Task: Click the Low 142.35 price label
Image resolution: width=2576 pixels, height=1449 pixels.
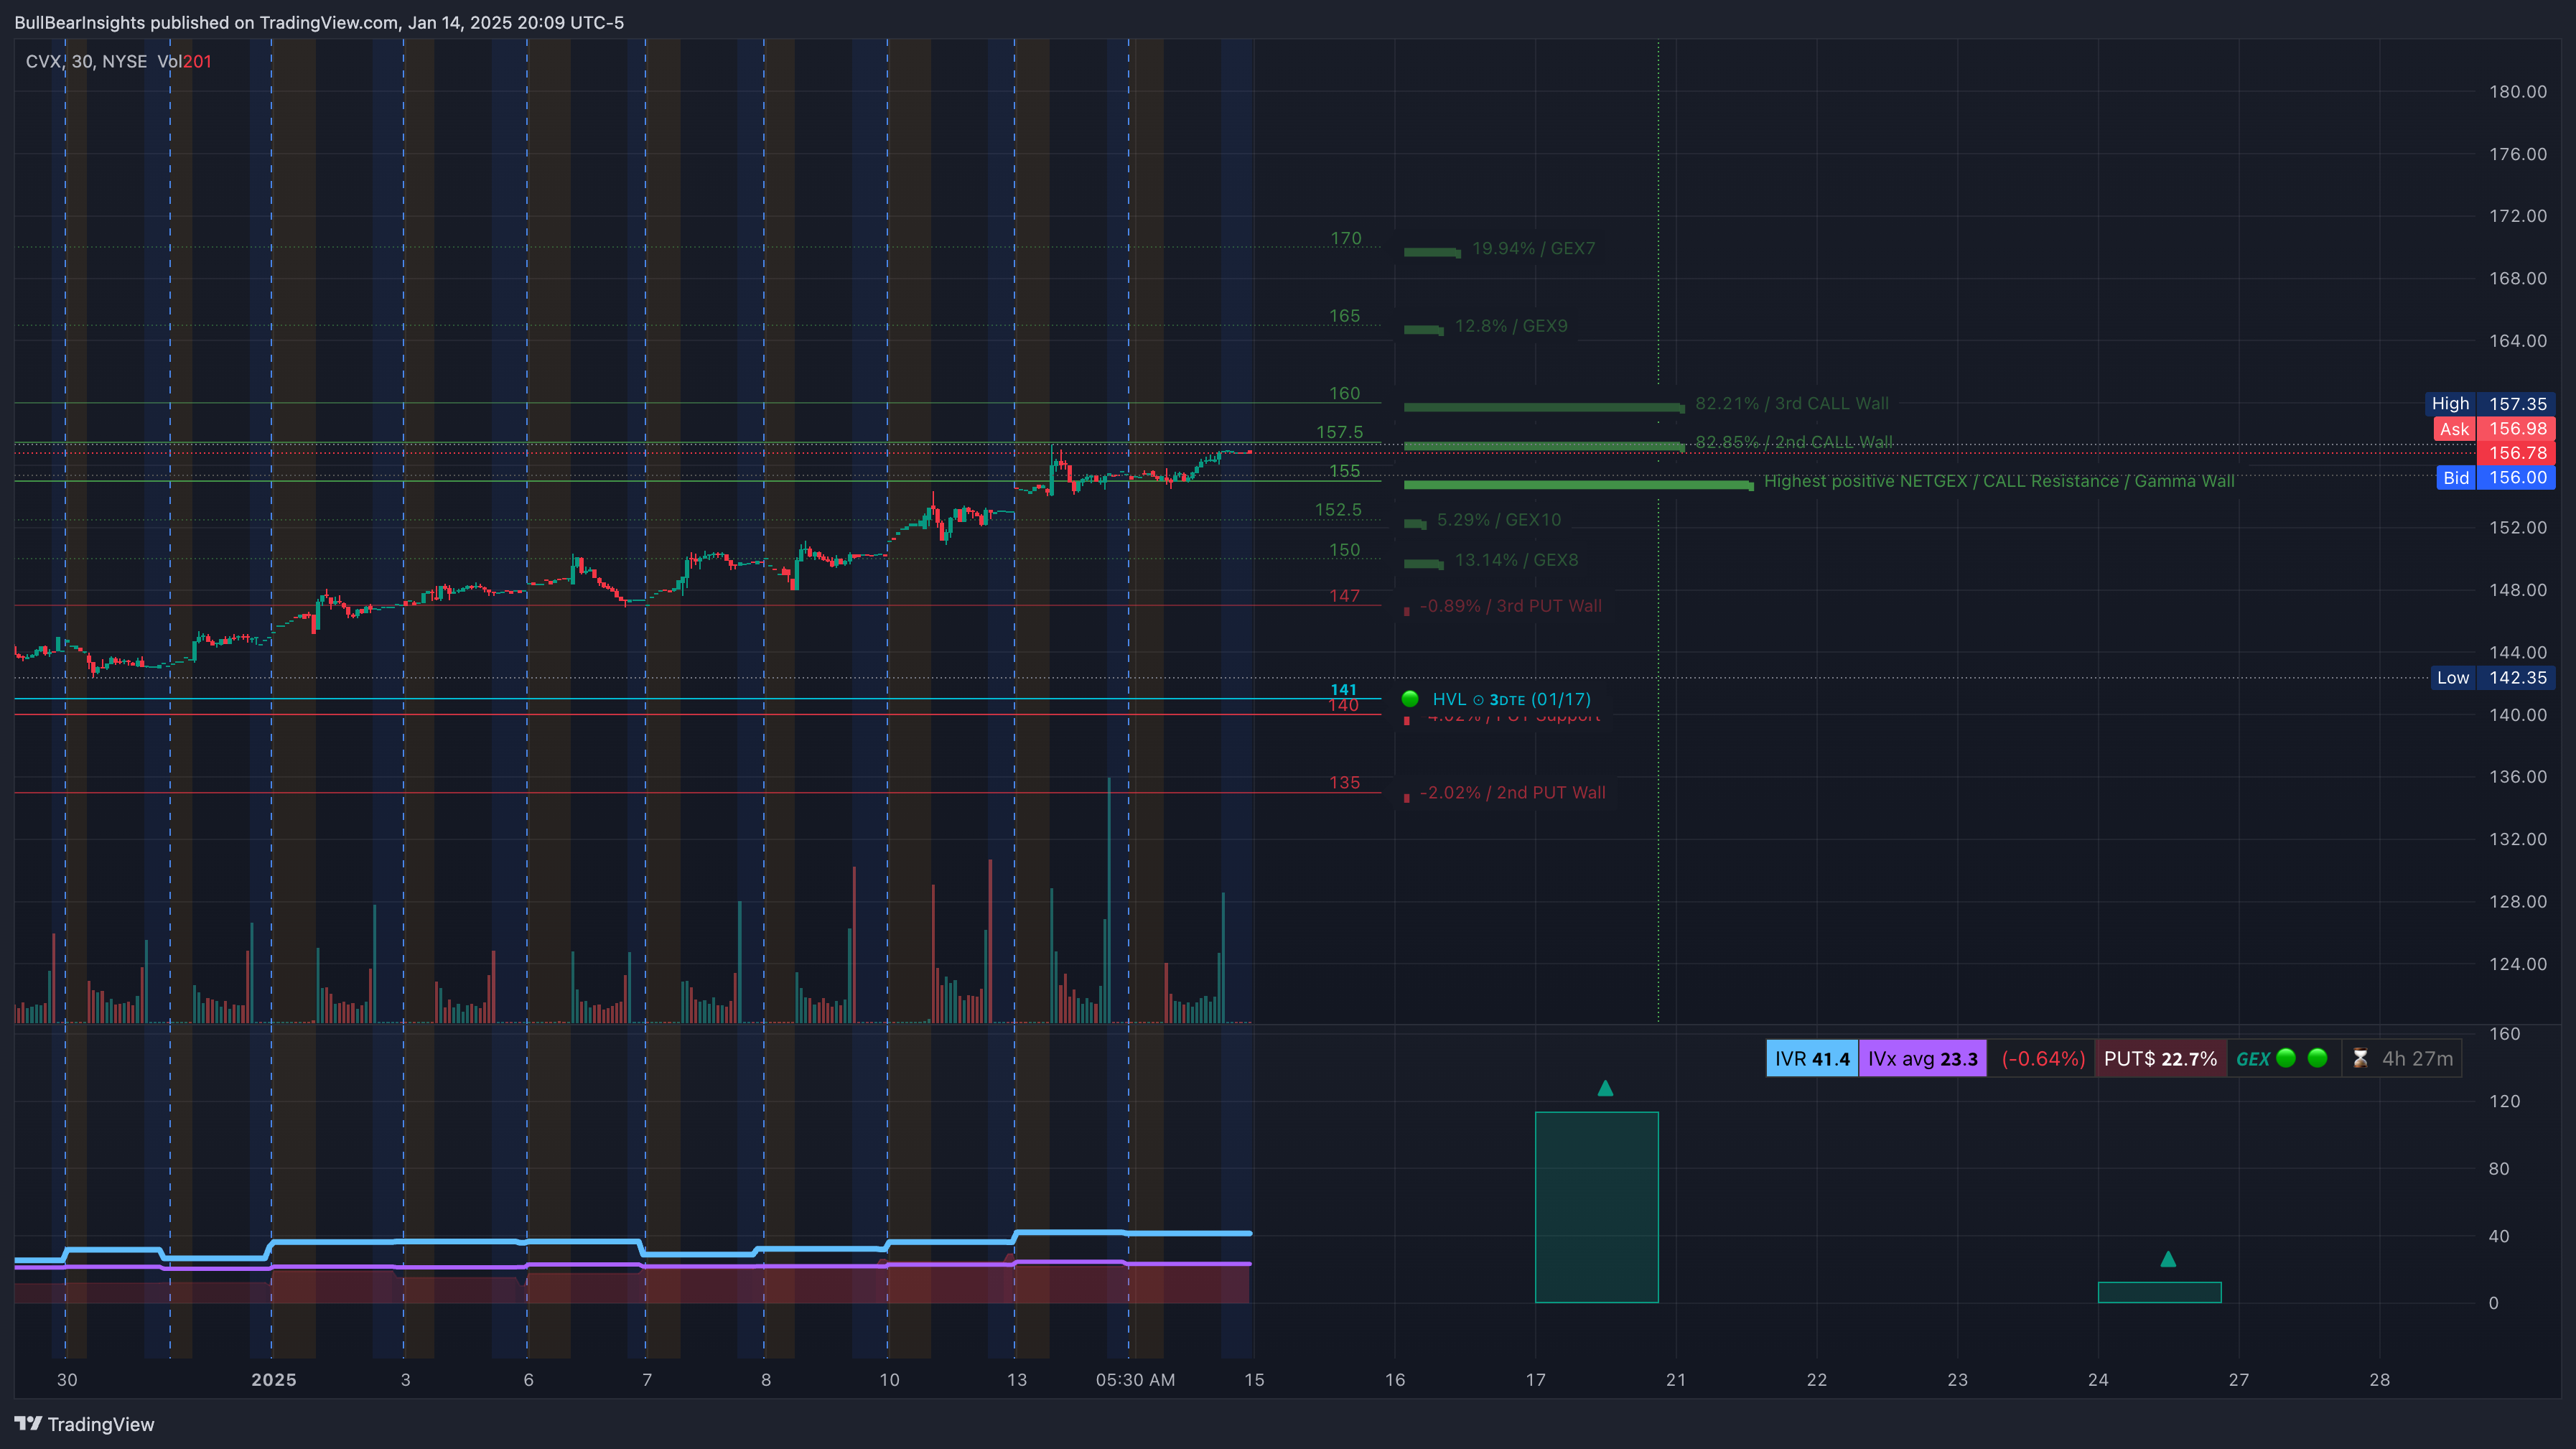Action: coord(2493,678)
